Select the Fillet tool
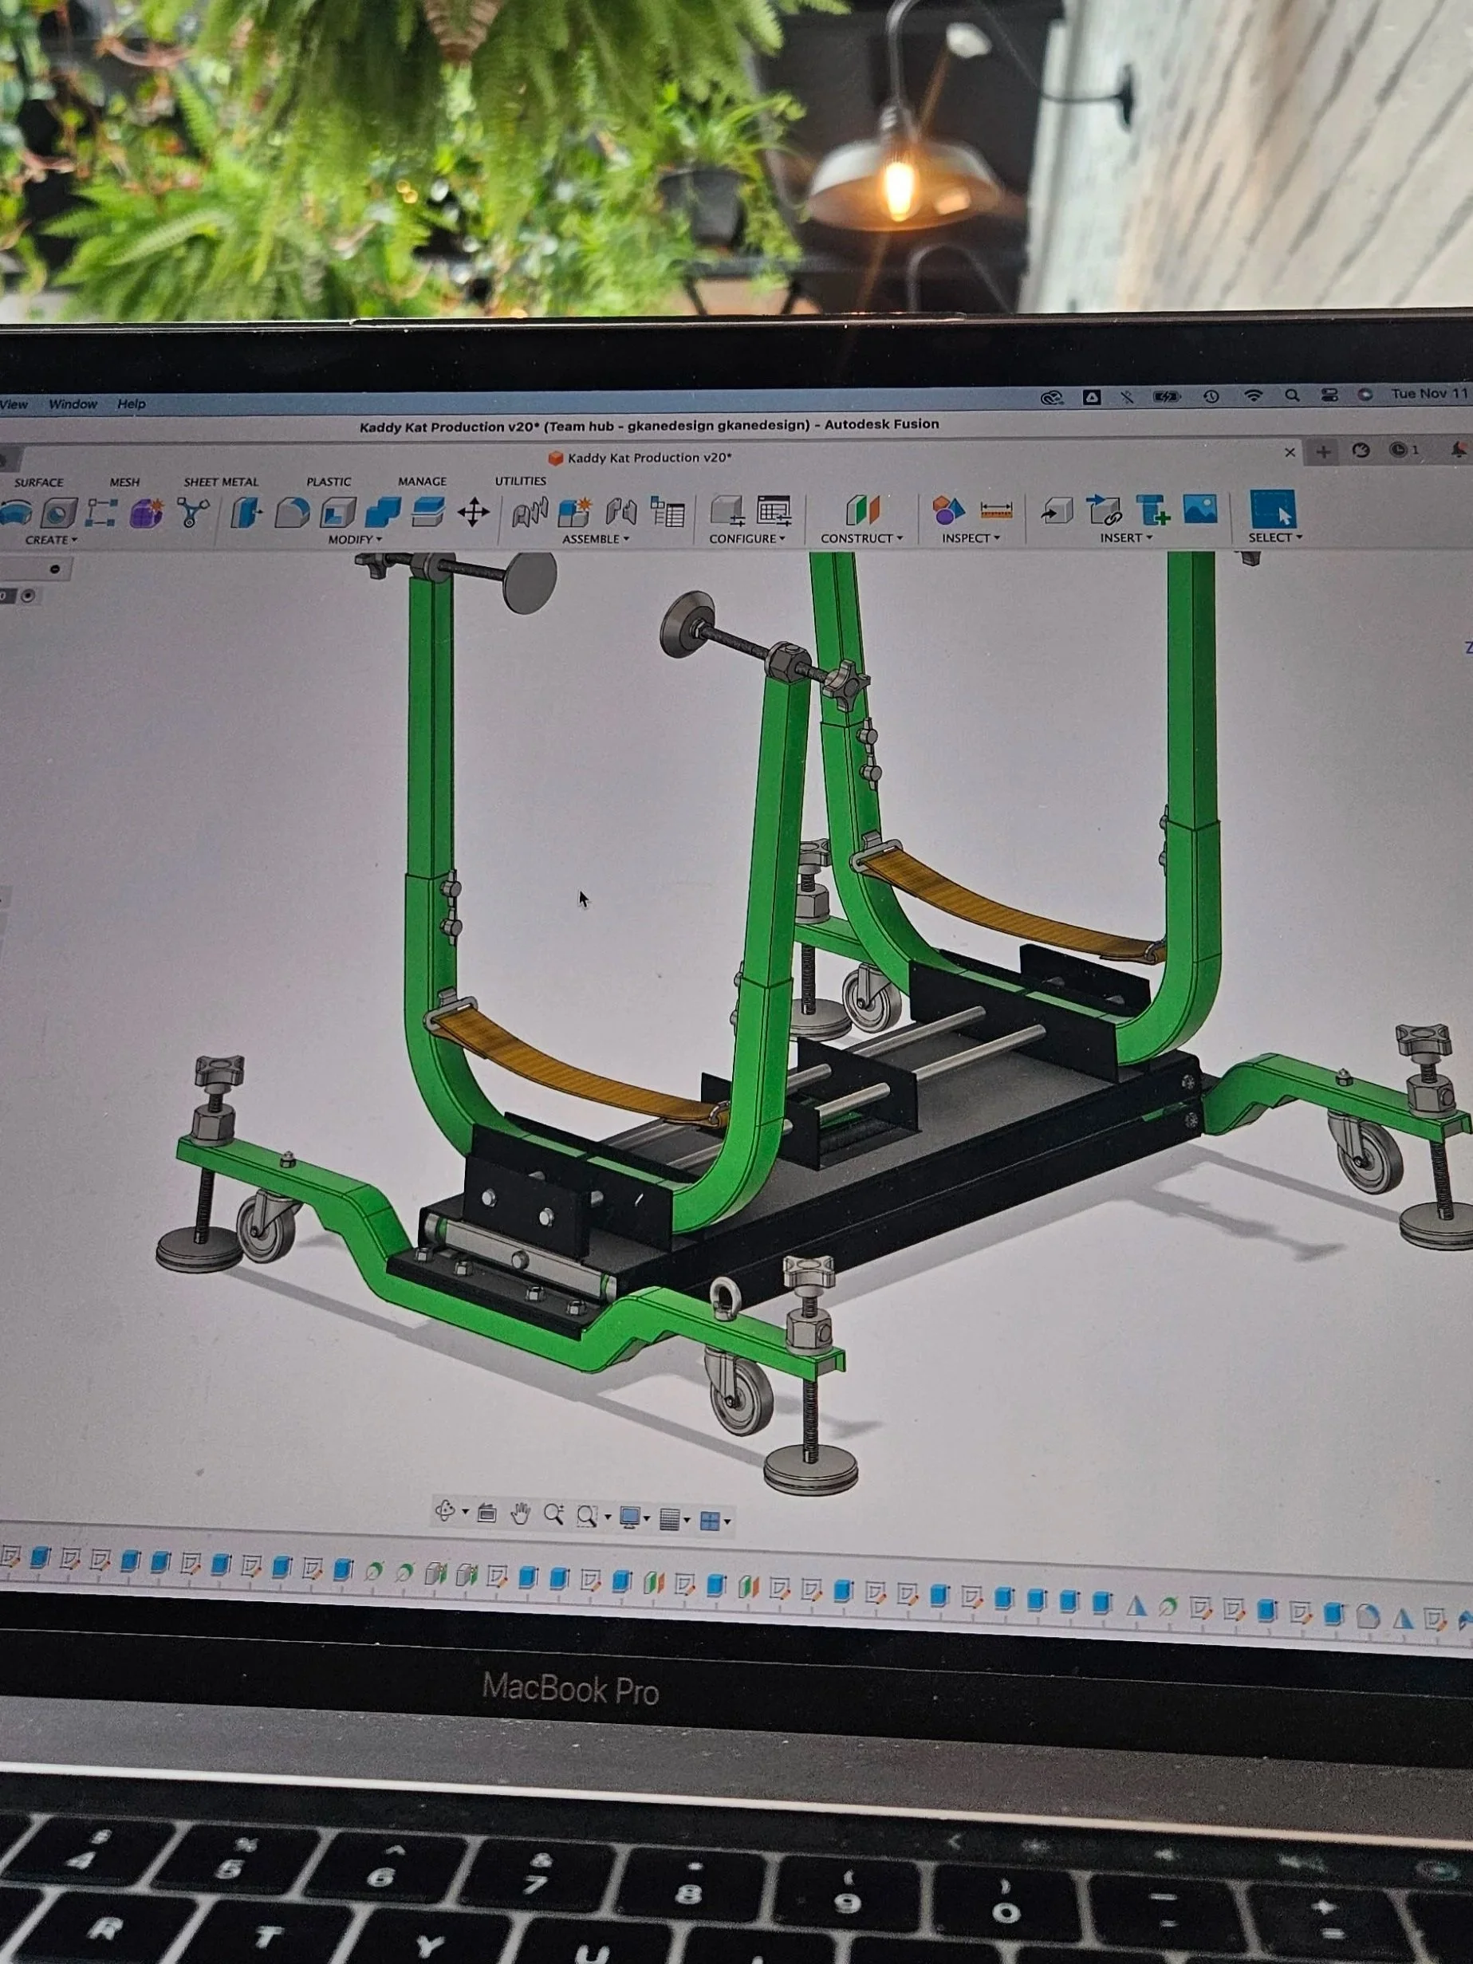Image resolution: width=1473 pixels, height=1964 pixels. coord(292,512)
